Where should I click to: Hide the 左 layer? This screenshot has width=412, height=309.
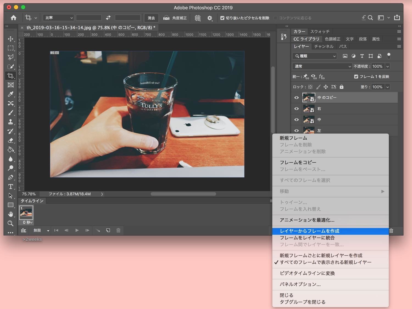click(296, 131)
